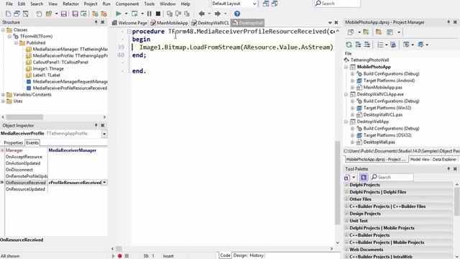
Task: Open the Object Inspector component selector dropdown
Action: pyautogui.click(x=104, y=134)
